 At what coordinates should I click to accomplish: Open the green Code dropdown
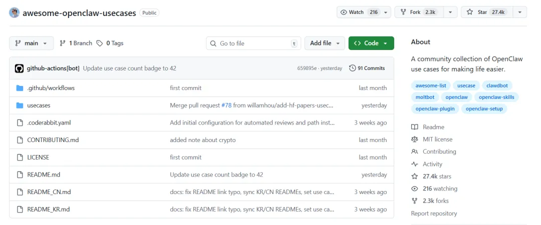pyautogui.click(x=371, y=43)
